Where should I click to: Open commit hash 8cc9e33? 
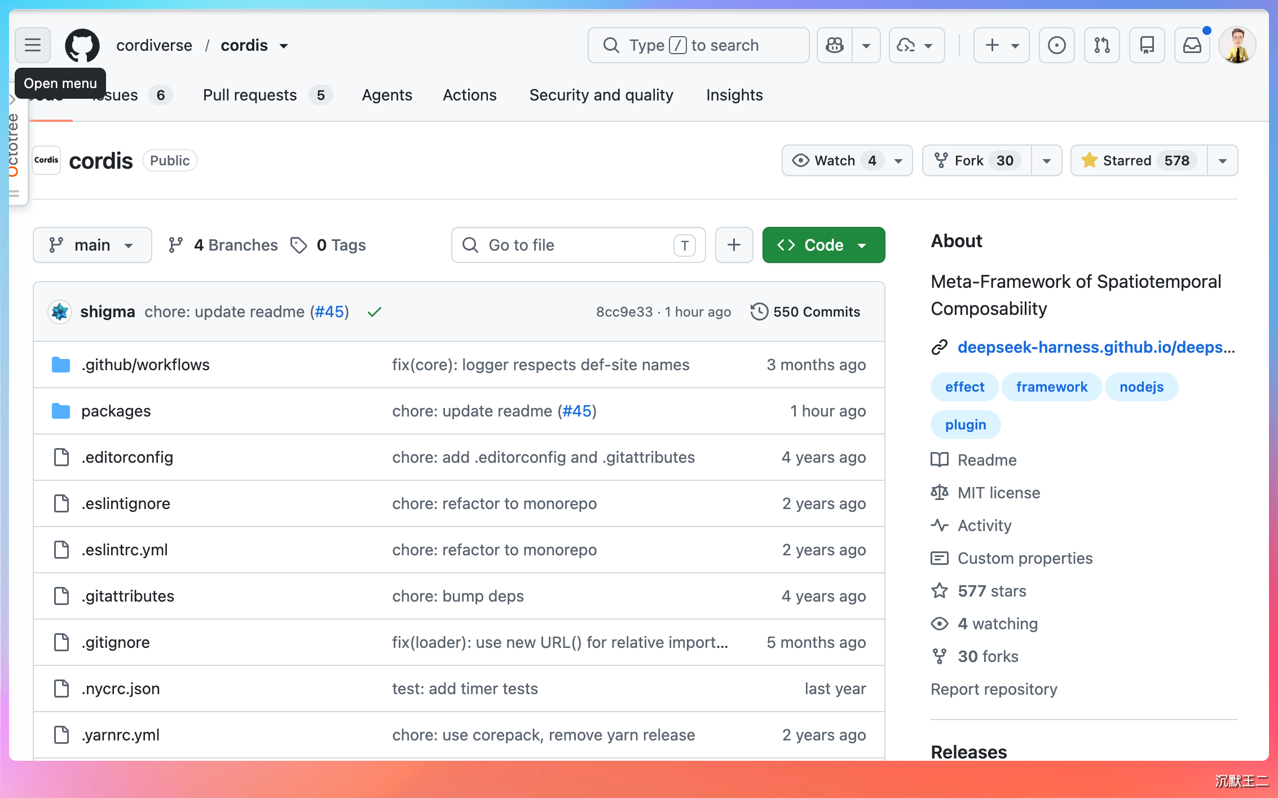(624, 312)
